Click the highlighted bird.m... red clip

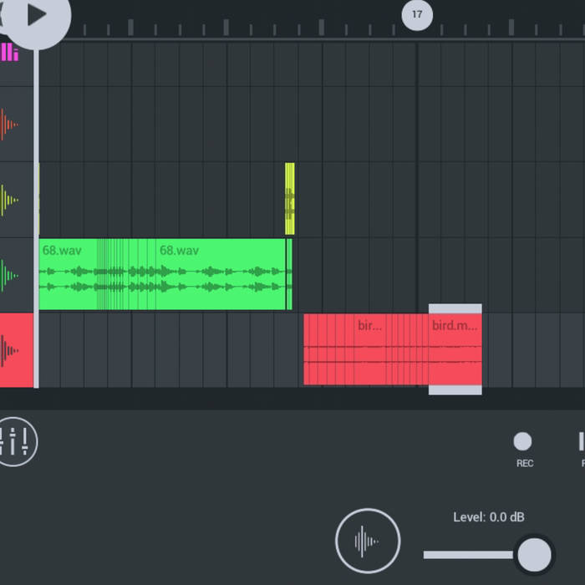coord(455,350)
